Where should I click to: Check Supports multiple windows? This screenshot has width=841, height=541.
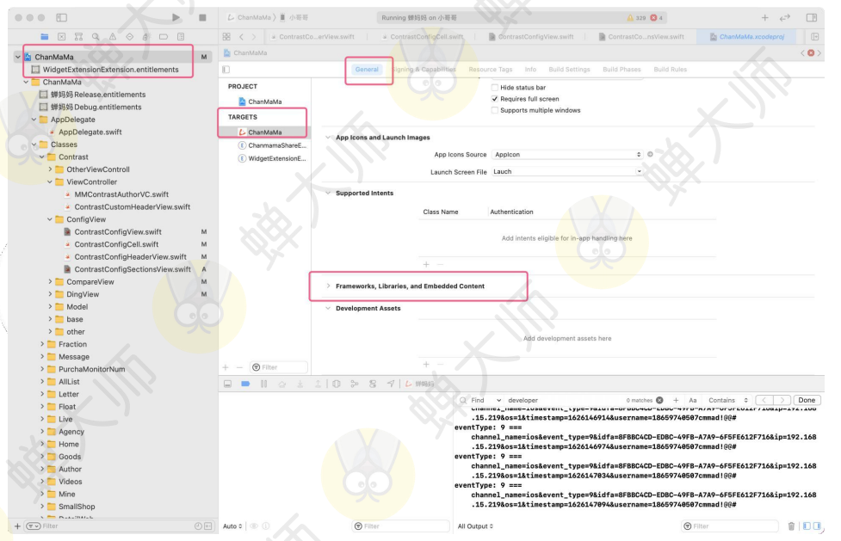[494, 110]
